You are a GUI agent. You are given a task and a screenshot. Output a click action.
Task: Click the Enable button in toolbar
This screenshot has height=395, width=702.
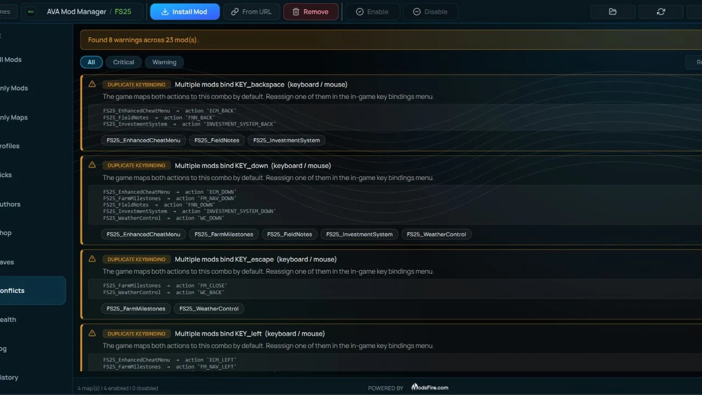point(372,12)
